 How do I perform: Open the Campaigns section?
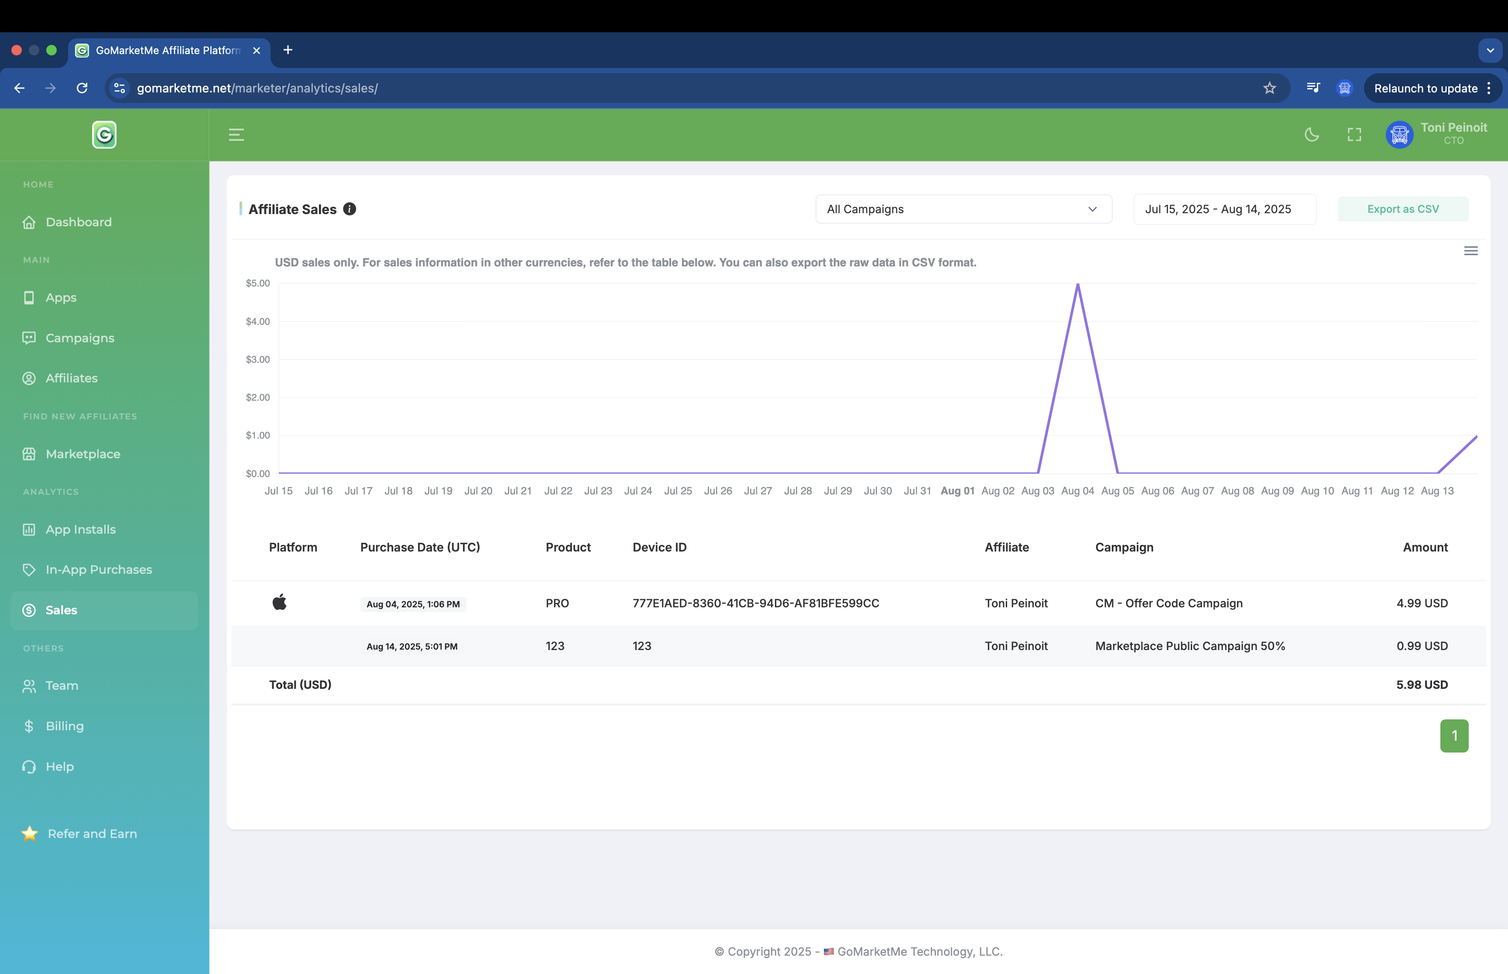click(x=79, y=338)
